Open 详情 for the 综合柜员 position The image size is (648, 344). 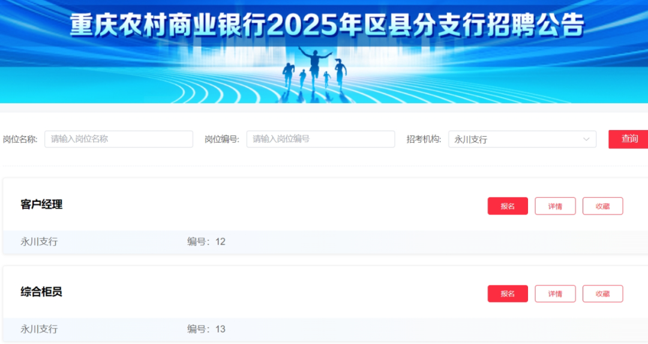coord(555,294)
